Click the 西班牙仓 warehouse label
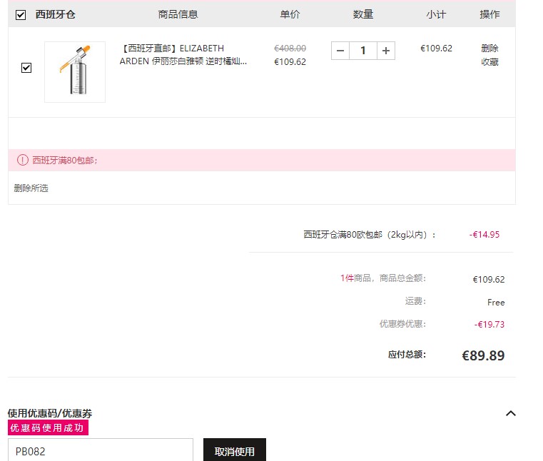This screenshot has width=543, height=461. point(56,14)
